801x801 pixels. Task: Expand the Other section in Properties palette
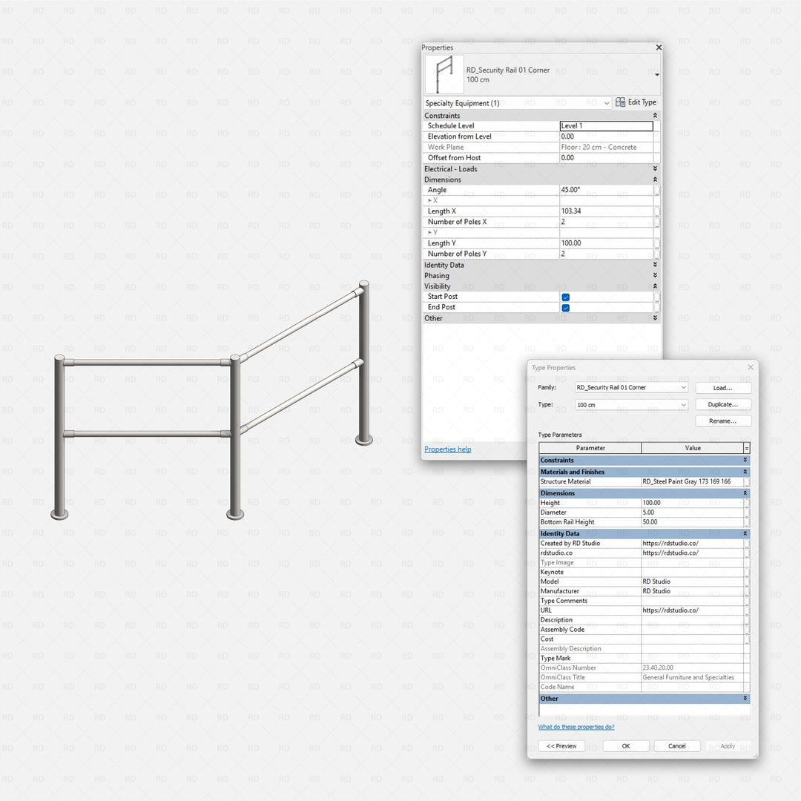pyautogui.click(x=655, y=317)
